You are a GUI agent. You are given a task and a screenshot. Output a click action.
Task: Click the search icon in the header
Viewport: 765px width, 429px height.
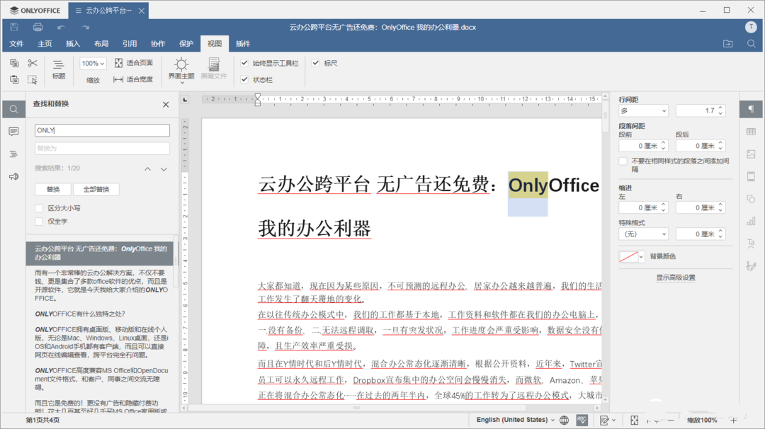752,44
